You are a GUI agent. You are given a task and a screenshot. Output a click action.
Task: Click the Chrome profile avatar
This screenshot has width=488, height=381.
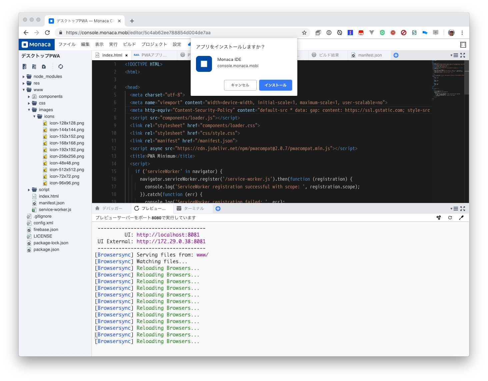pyautogui.click(x=451, y=33)
